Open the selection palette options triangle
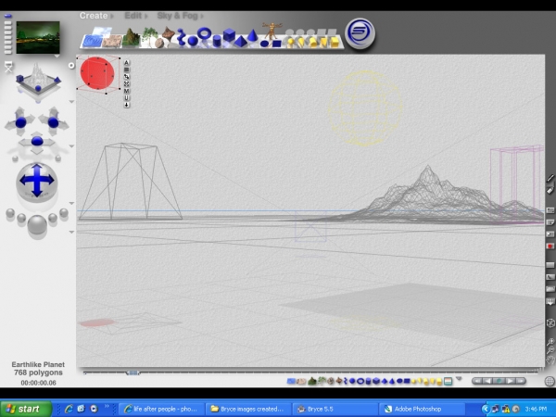The height and width of the screenshot is (417, 556). tap(459, 379)
